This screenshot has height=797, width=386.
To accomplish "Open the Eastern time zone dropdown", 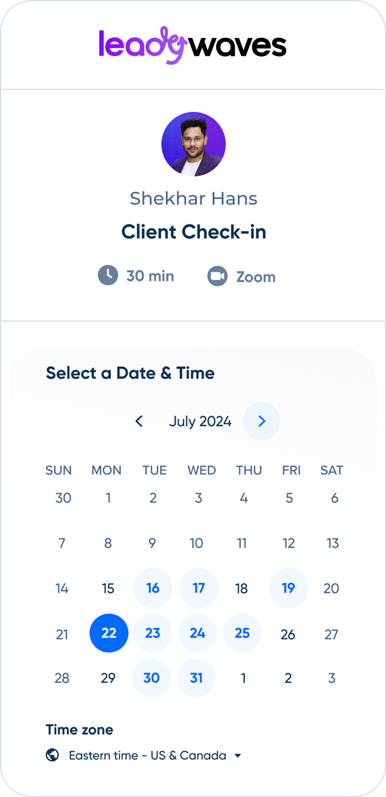I will point(147,755).
